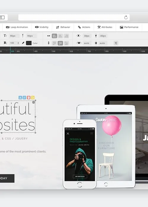
Task: Click the phone mockup close X icon
Action: tap(68, 133)
